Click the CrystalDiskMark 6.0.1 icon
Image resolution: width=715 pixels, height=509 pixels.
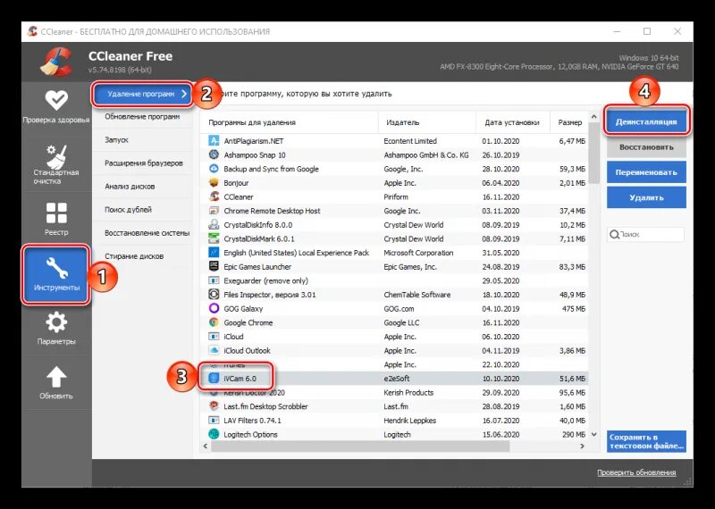click(214, 238)
